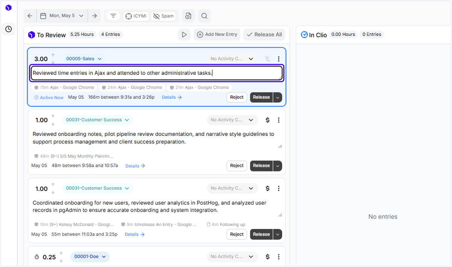
Task: Decrease hours on the 3.00 entry
Action: 53,63
